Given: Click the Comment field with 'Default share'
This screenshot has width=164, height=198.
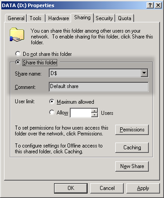Looking at the screenshot, I should (98, 87).
